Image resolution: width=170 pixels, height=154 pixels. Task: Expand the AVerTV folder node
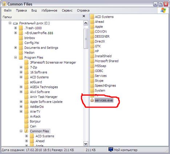tap(21, 111)
